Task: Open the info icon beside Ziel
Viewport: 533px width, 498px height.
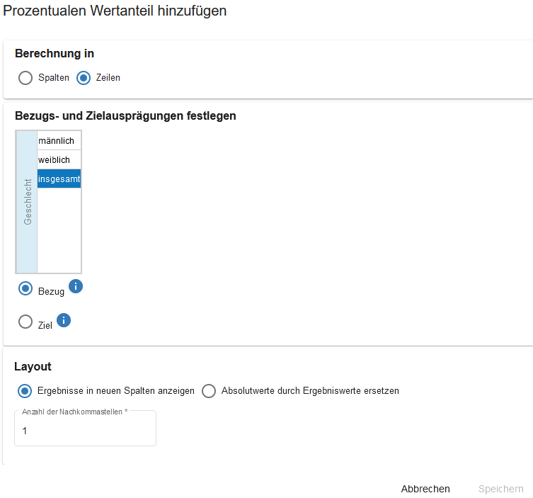Action: click(x=64, y=320)
